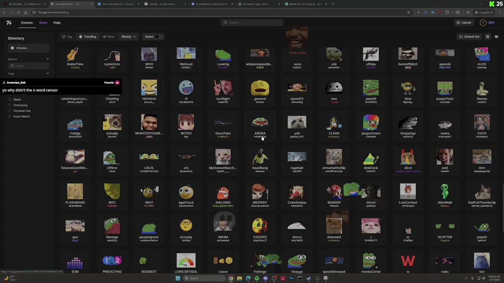The height and width of the screenshot is (283, 504).
Task: Open the 4Evil emote
Action: [408, 160]
